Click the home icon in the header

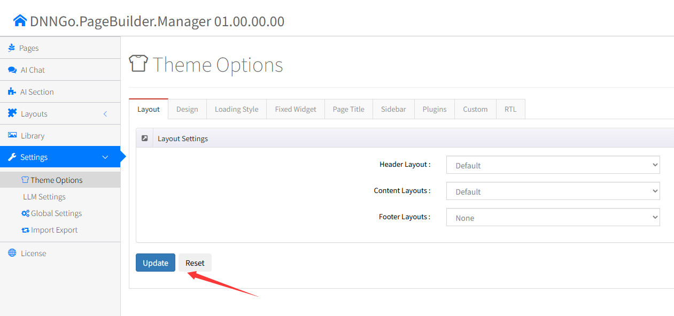point(20,21)
